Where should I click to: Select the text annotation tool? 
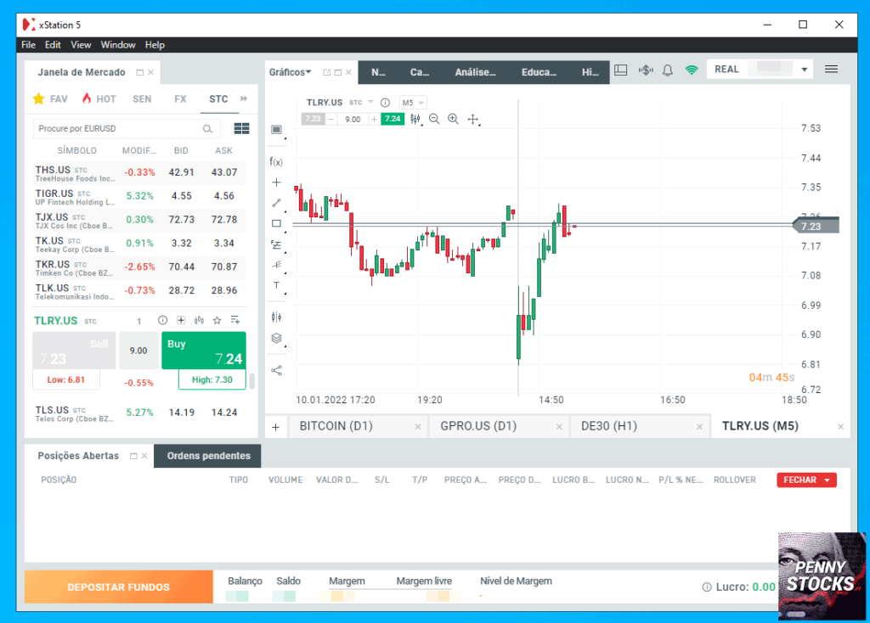276,285
